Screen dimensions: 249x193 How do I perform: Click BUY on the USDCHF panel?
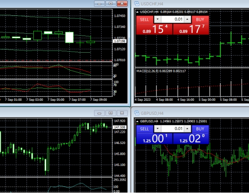click(x=200, y=19)
